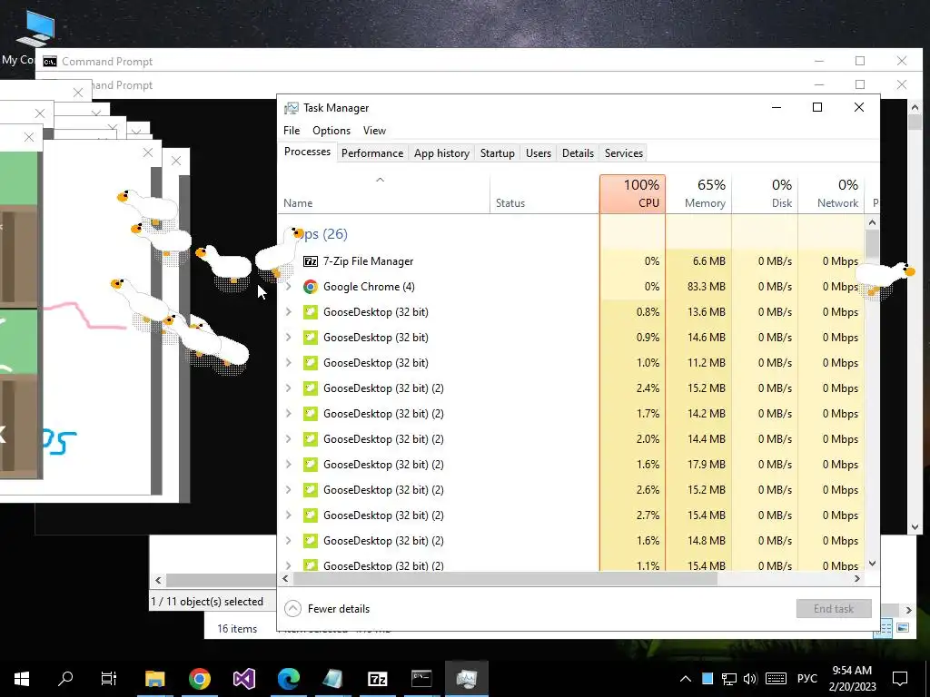
Task: Open Visual Studio from taskbar
Action: point(243,679)
